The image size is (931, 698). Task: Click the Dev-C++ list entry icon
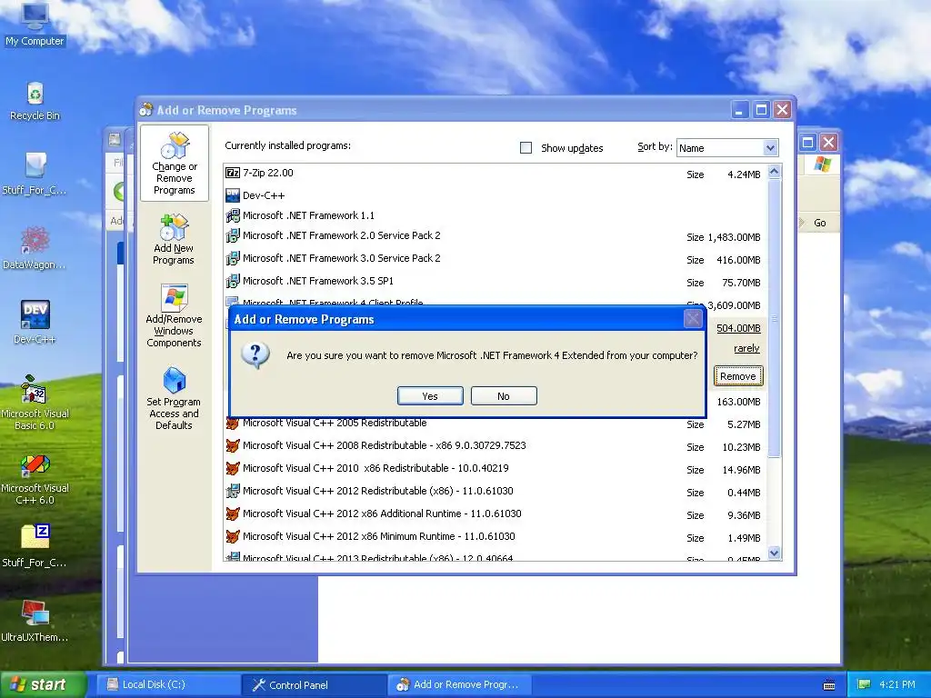233,195
